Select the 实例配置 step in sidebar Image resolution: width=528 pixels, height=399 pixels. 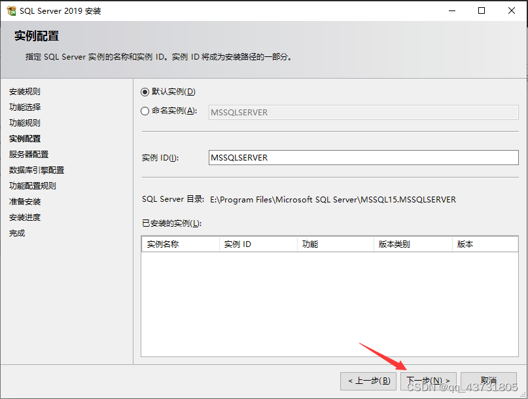coord(25,139)
